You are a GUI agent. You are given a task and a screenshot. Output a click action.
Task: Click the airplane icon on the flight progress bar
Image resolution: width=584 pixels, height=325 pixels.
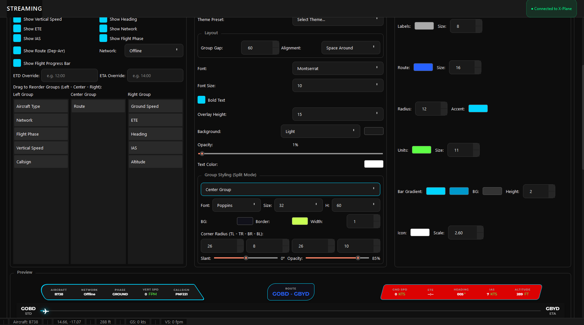[x=45, y=311]
